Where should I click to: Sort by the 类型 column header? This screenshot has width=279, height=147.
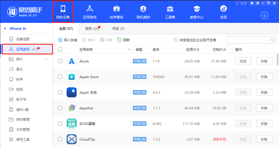point(139,49)
